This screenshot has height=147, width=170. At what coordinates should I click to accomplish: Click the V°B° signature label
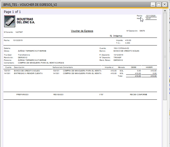click(101, 95)
